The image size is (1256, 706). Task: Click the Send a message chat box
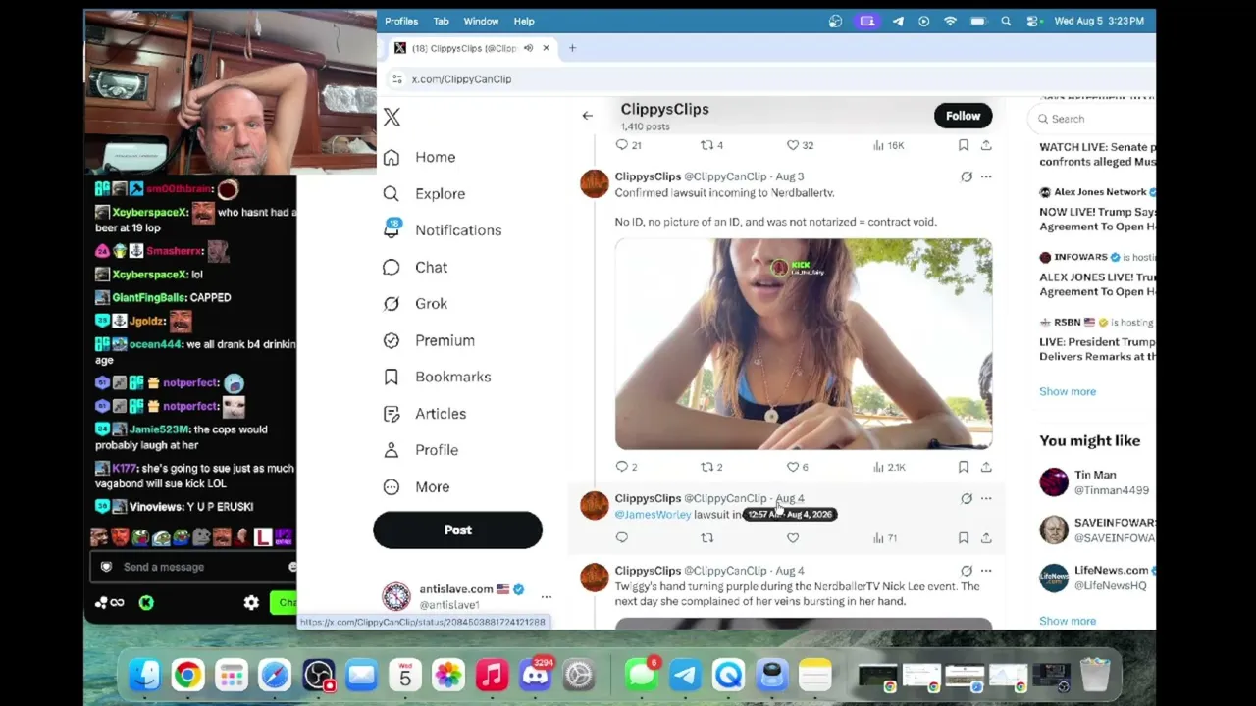(x=194, y=567)
